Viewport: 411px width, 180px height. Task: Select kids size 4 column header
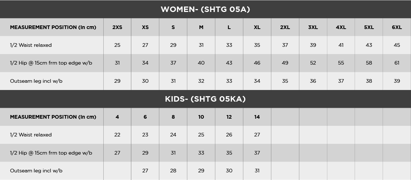click(x=117, y=117)
